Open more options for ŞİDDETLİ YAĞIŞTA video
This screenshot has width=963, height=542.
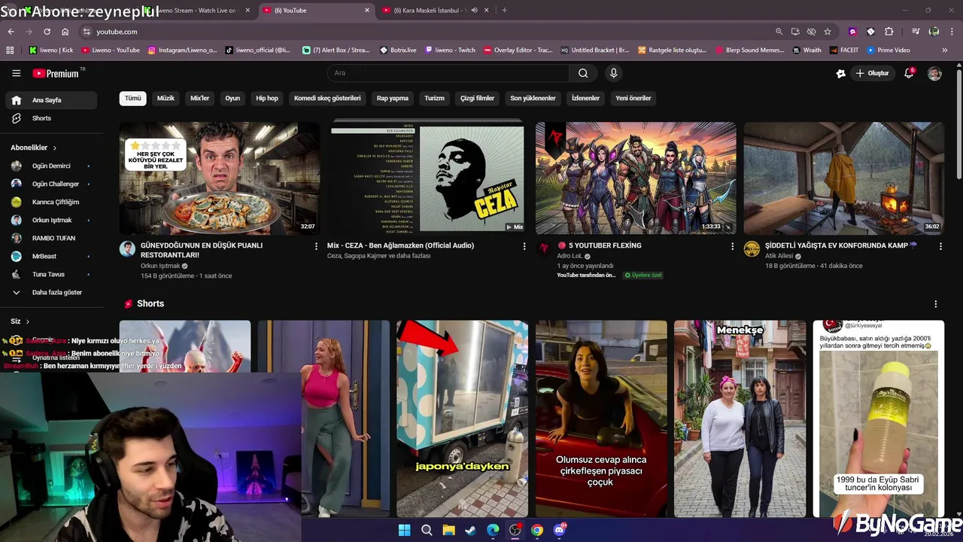pos(940,246)
